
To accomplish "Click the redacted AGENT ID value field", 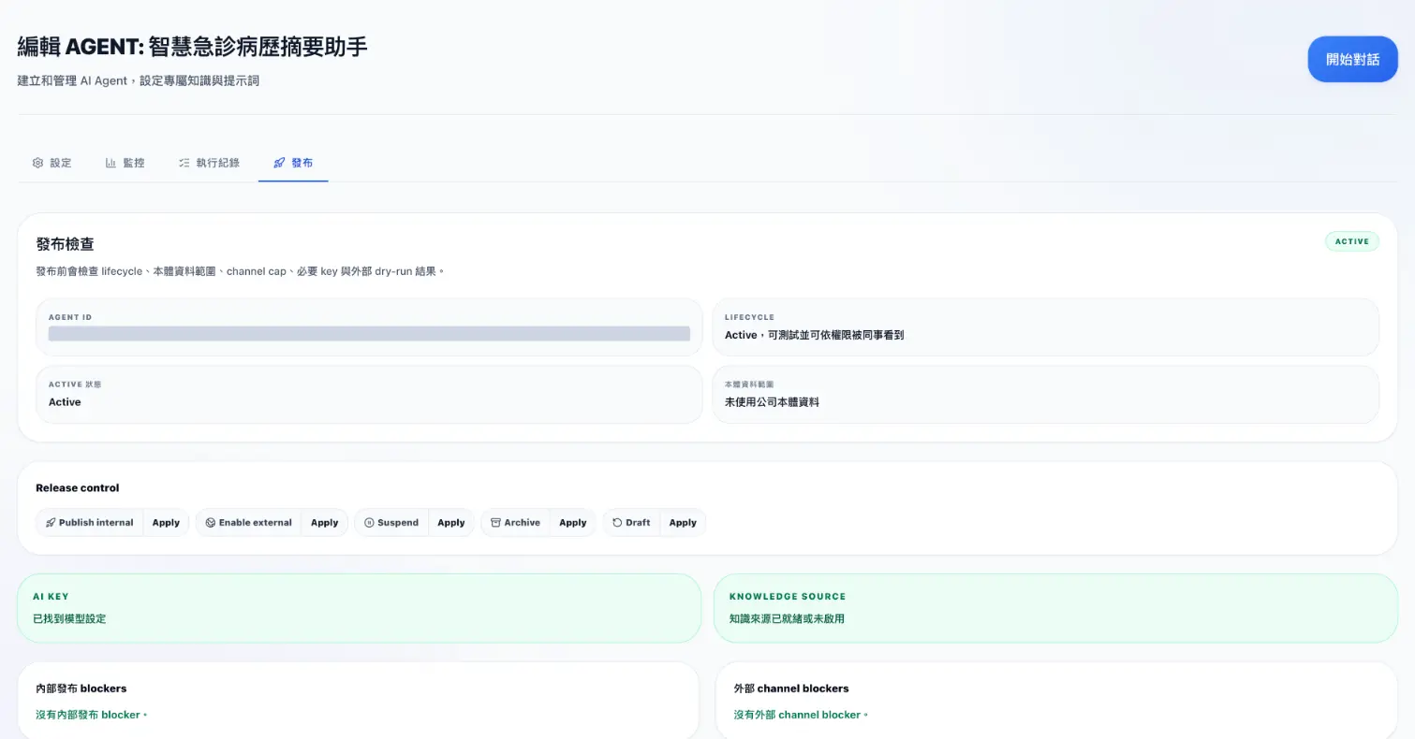I will [369, 334].
